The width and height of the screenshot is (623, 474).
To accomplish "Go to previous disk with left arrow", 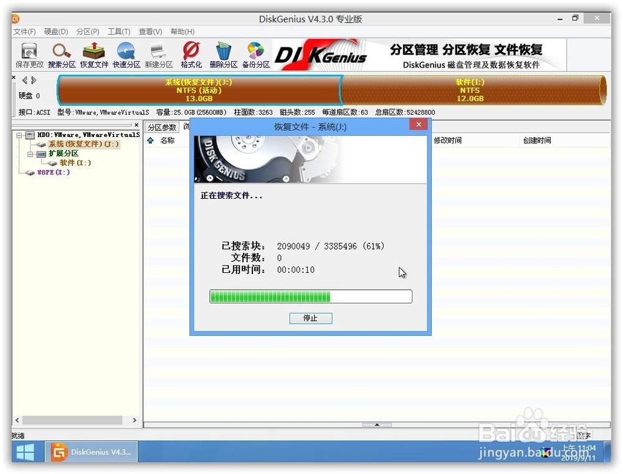I will click(x=25, y=80).
